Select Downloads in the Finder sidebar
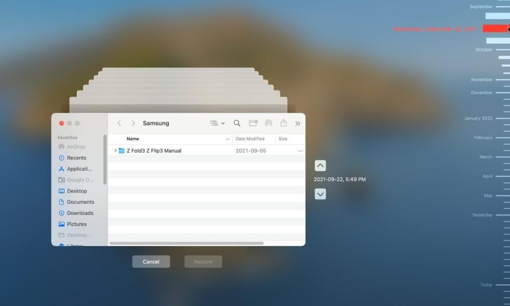Viewport: 510px width, 306px height. pyautogui.click(x=80, y=213)
